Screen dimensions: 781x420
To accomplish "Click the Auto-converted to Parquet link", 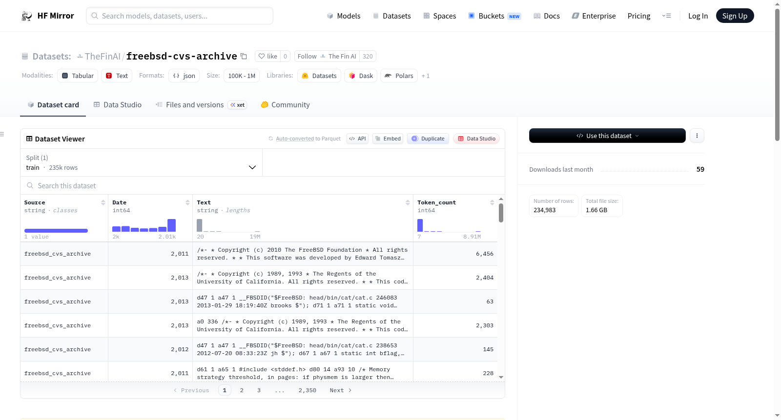I will [x=295, y=139].
